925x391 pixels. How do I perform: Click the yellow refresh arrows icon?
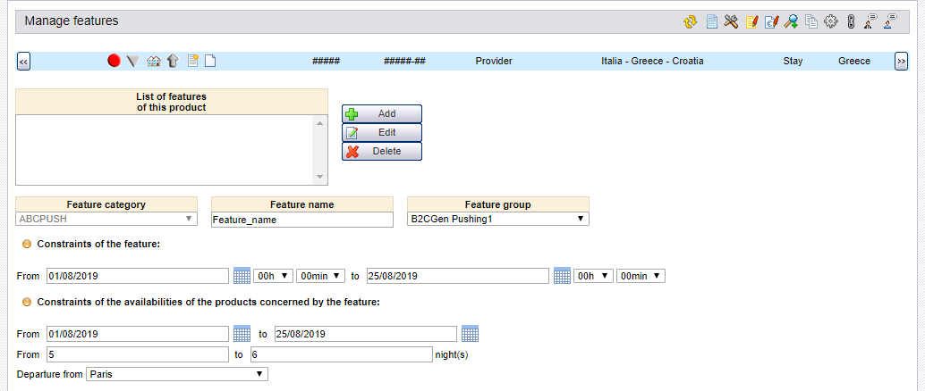(x=690, y=21)
